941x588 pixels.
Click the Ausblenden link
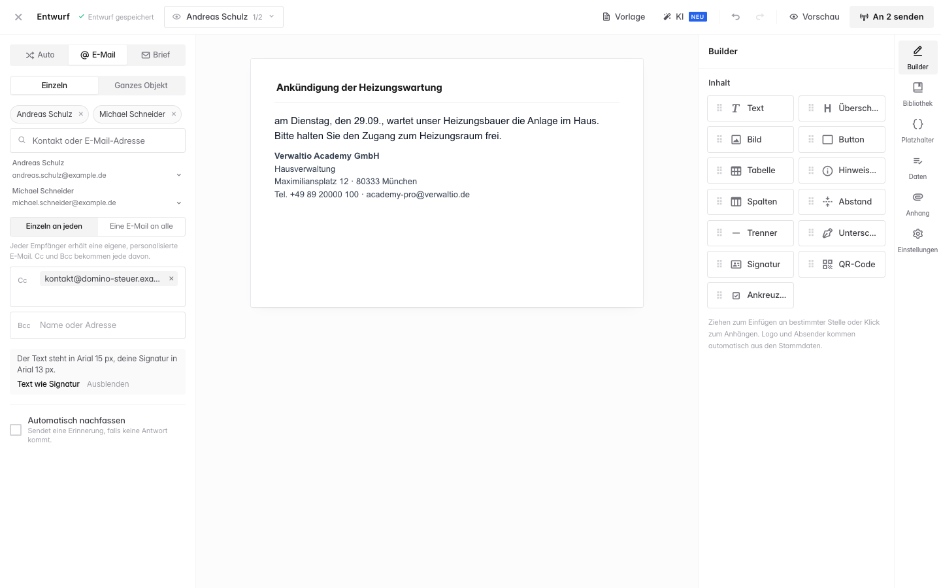[108, 384]
